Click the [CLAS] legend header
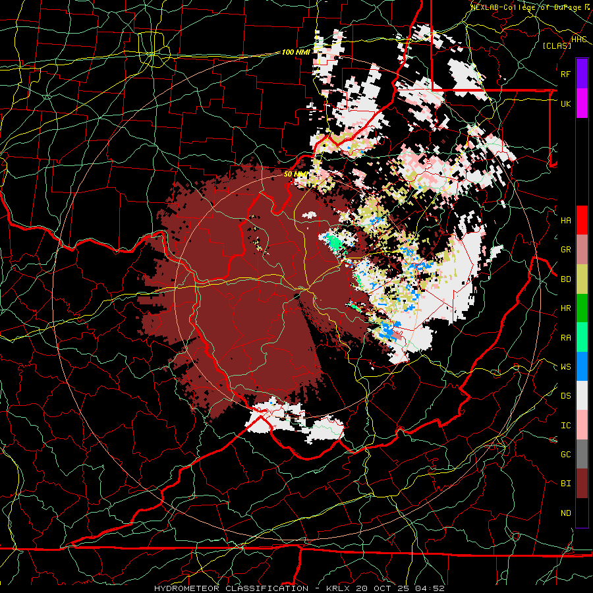 coord(557,45)
